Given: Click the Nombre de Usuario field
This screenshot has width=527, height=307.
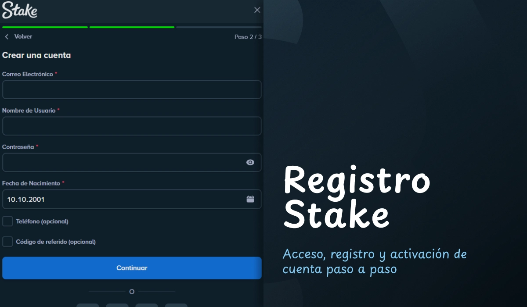Looking at the screenshot, I should pos(132,126).
